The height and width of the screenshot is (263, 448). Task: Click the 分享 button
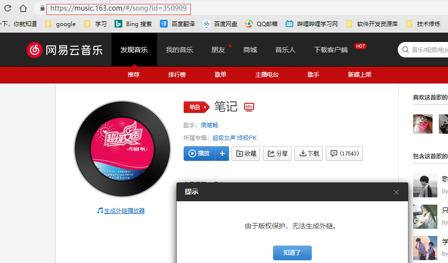coord(277,153)
